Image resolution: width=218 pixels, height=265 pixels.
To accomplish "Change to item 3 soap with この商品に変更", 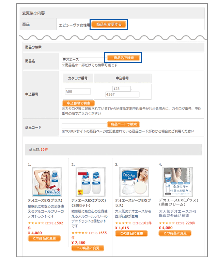I will (x=131, y=233).
